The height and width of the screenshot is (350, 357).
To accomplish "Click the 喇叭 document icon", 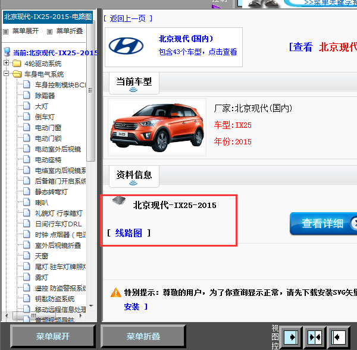I will click(27, 202).
